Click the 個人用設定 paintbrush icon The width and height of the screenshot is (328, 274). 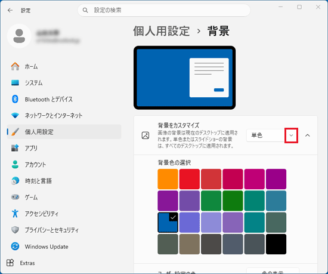coord(15,132)
